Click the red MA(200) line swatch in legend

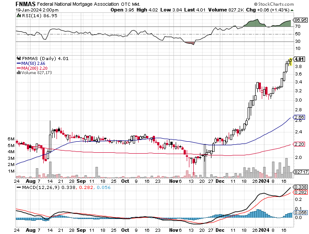19,68
